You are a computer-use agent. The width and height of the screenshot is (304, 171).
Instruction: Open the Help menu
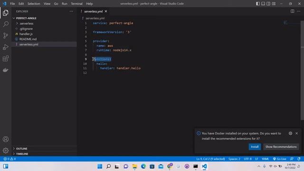pyautogui.click(x=89, y=4)
